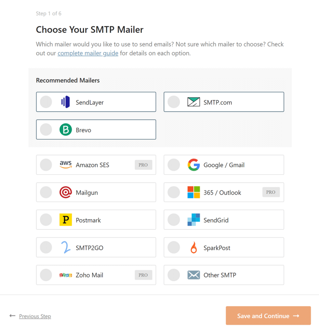319x333 pixels.
Task: Click the SendLayer logo icon
Action: [65, 102]
